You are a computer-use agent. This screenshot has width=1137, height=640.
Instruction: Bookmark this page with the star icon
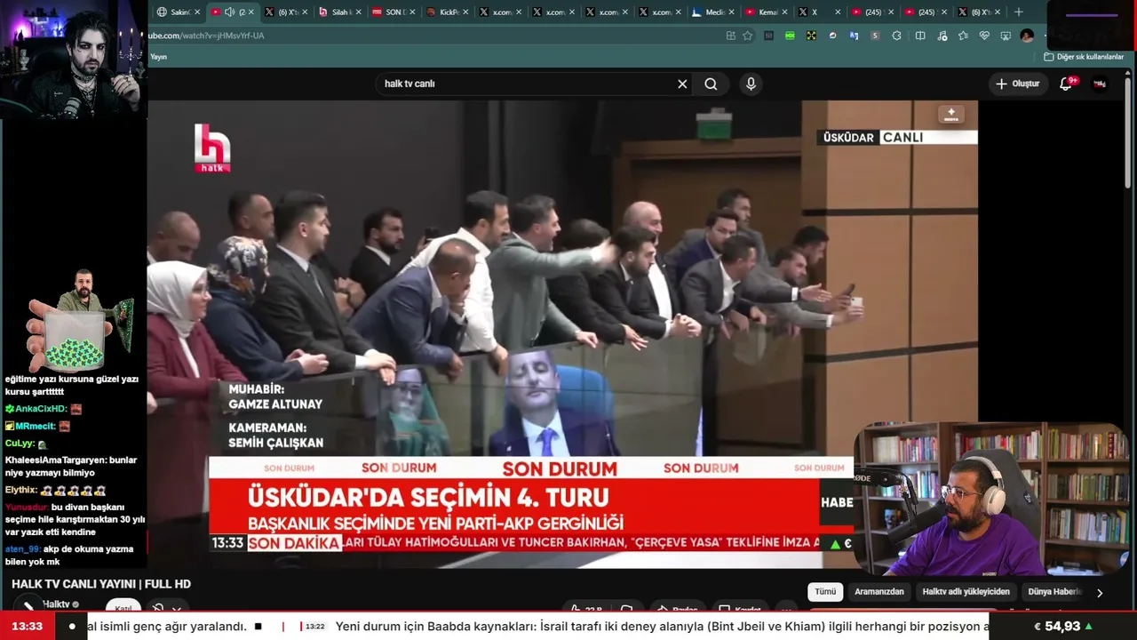point(748,36)
